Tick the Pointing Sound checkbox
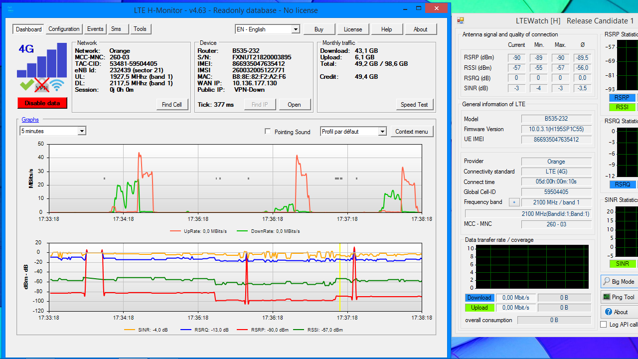The image size is (638, 359). [268, 132]
